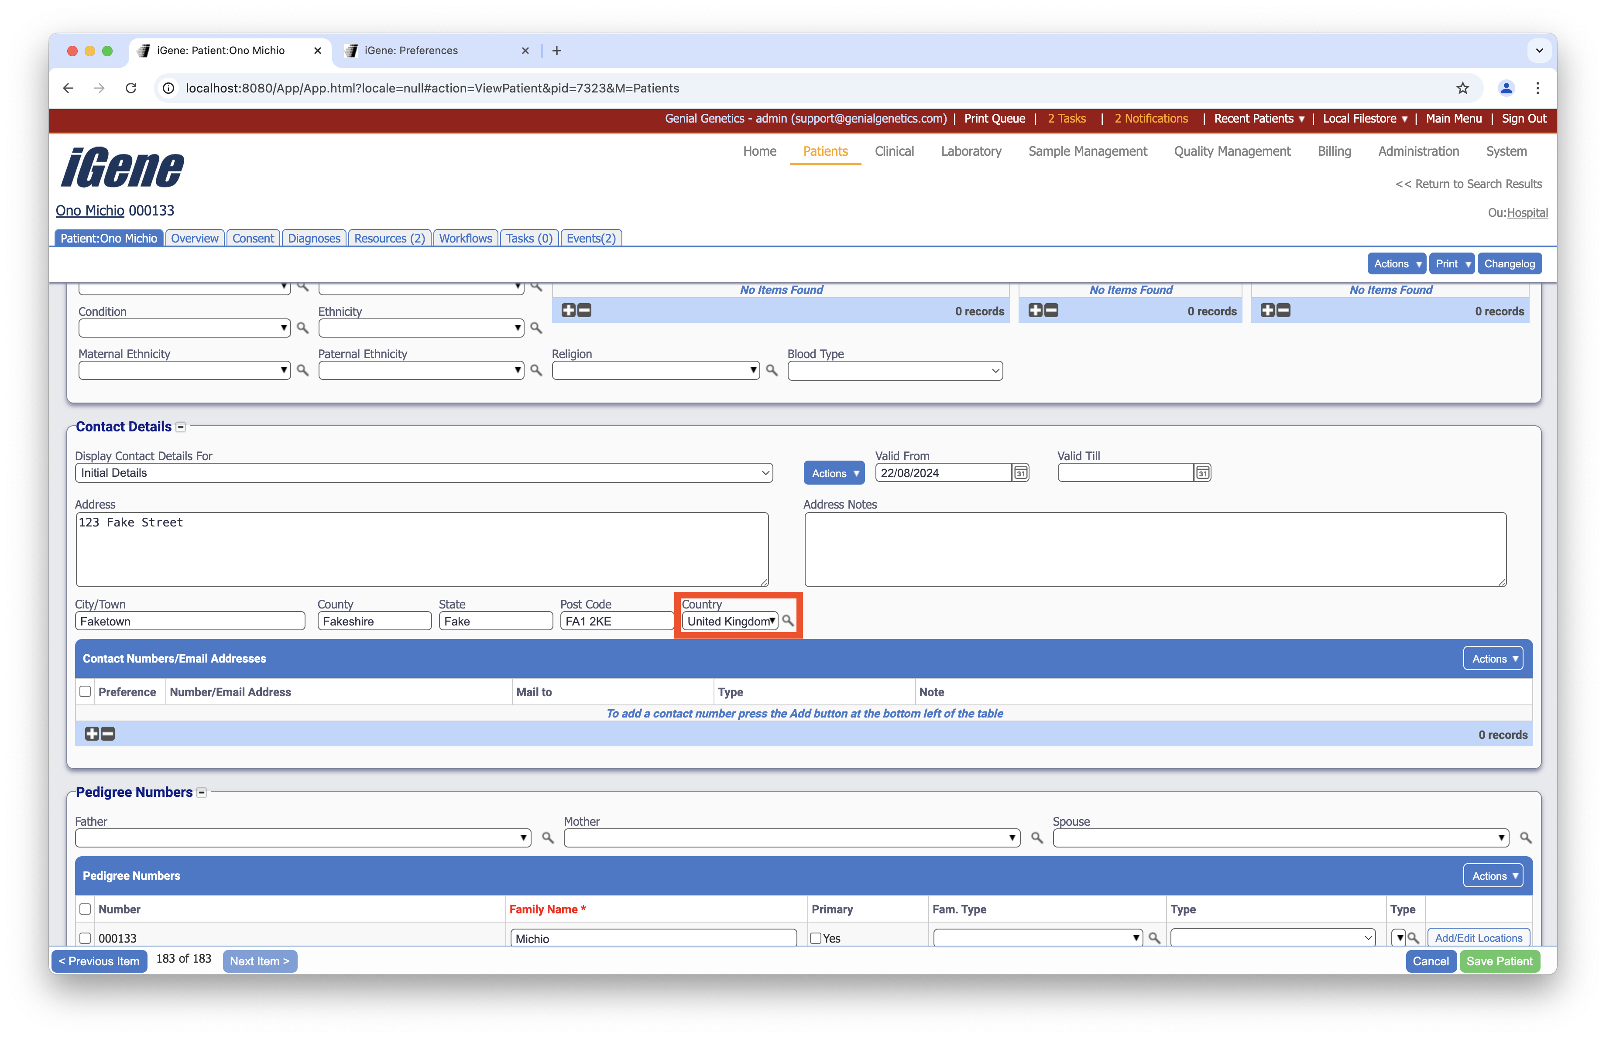The width and height of the screenshot is (1606, 1039).
Task: Open the Laboratory menu
Action: click(970, 151)
